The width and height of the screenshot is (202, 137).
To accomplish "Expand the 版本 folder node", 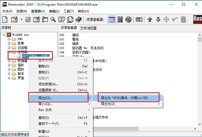I will click(x=9, y=74).
